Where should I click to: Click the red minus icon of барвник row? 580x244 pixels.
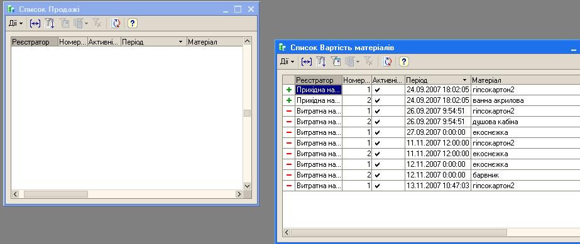289,175
